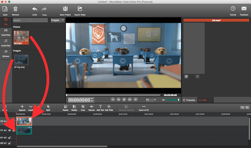Mute the A2 audio track
The height and width of the screenshot is (148, 251).
(5, 143)
